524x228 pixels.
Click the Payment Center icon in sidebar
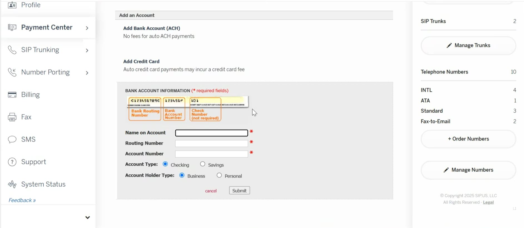pos(12,27)
